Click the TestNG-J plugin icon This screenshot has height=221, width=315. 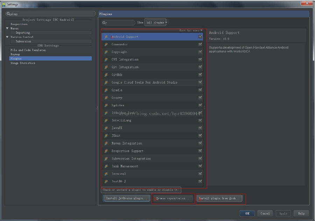106,181
